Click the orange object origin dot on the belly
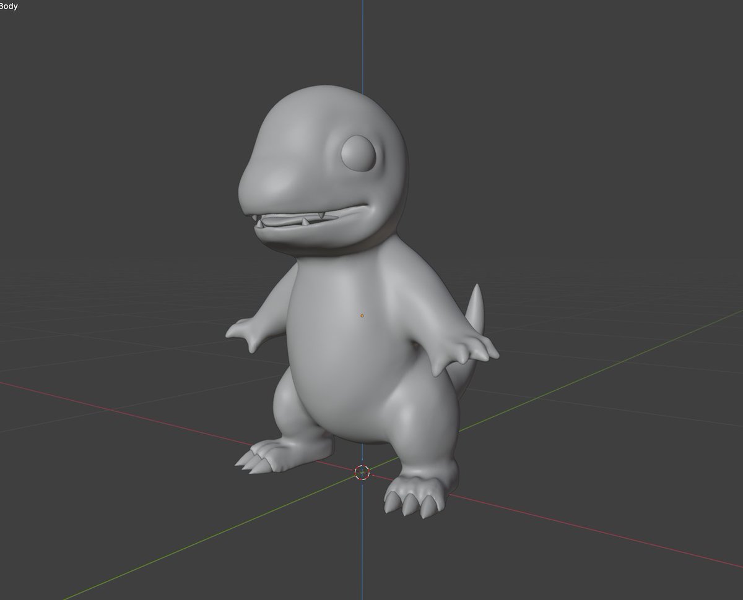743x600 pixels. coord(362,315)
